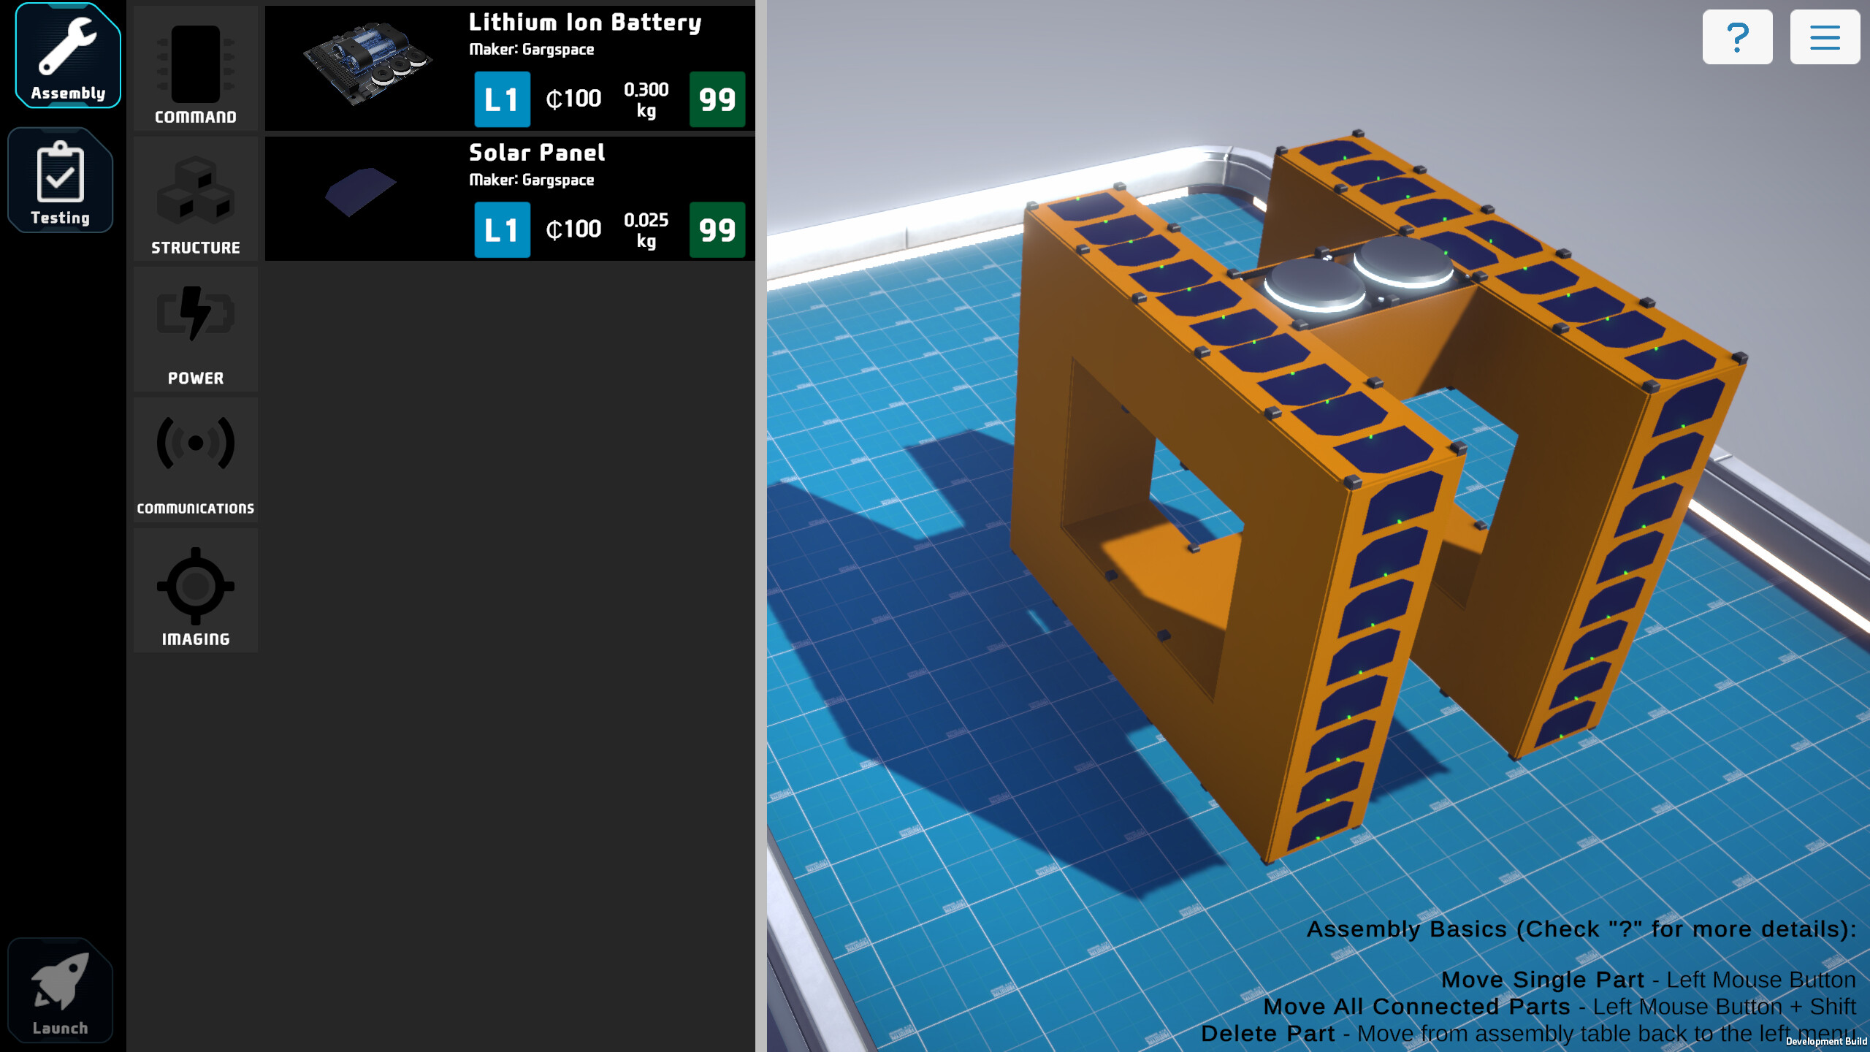The width and height of the screenshot is (1870, 1052).
Task: Click the 99 stock badge for Lithium Ion Battery
Action: click(717, 99)
